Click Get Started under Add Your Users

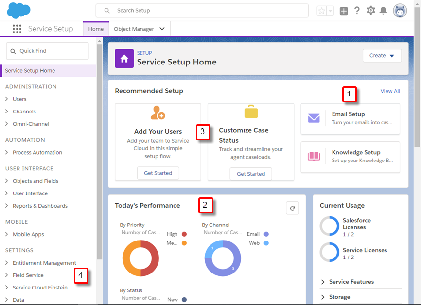point(158,173)
